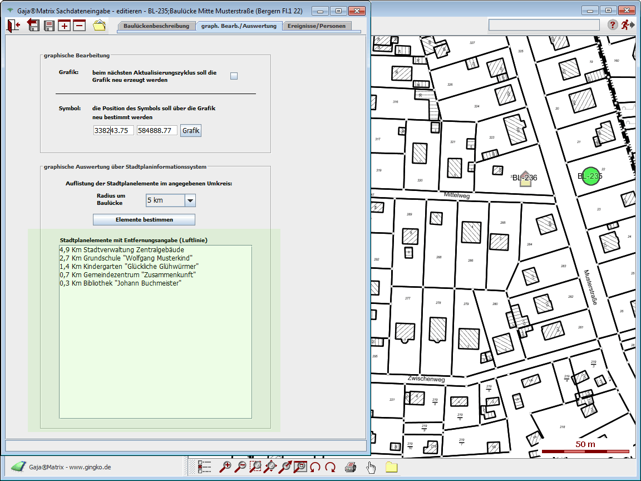Click the first coordinate field 338243.75
The height and width of the screenshot is (481, 641).
coord(114,130)
